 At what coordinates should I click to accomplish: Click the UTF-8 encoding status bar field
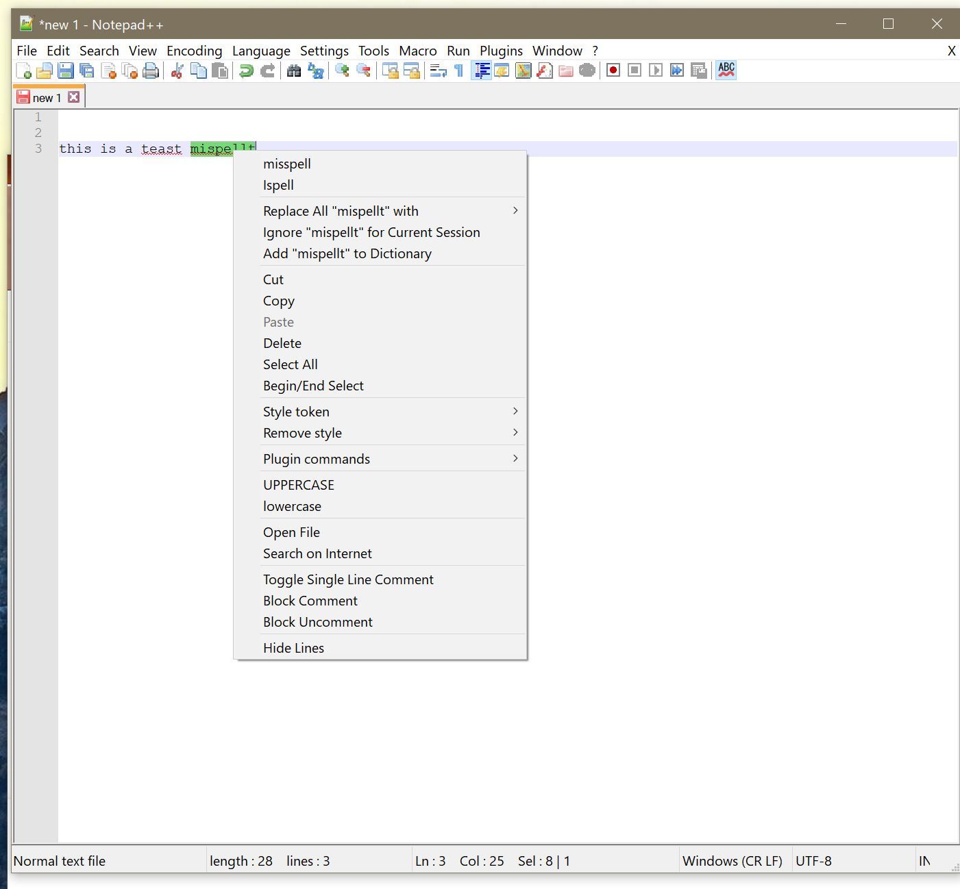pos(852,861)
